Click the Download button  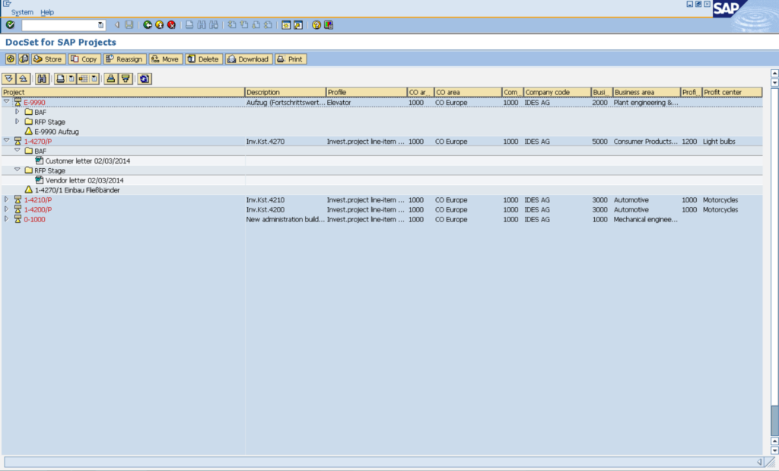coord(248,59)
